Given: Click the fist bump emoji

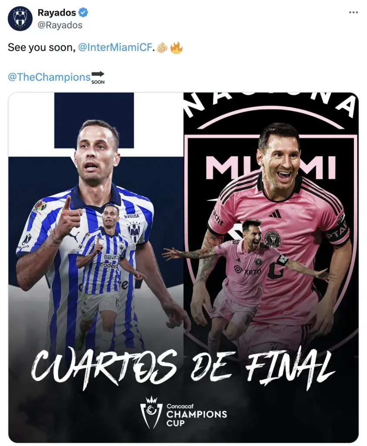Looking at the screenshot, I should [x=162, y=47].
